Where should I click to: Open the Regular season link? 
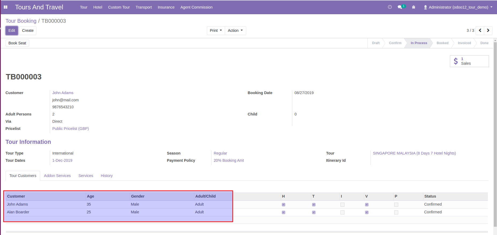pos(220,153)
